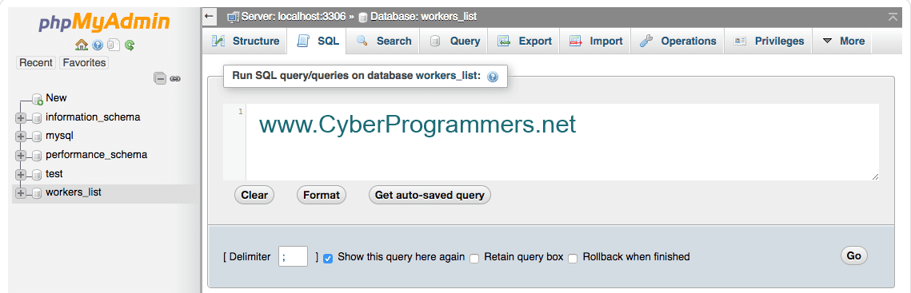Hide navigation panel with left arrow
The image size is (911, 293).
coord(210,17)
